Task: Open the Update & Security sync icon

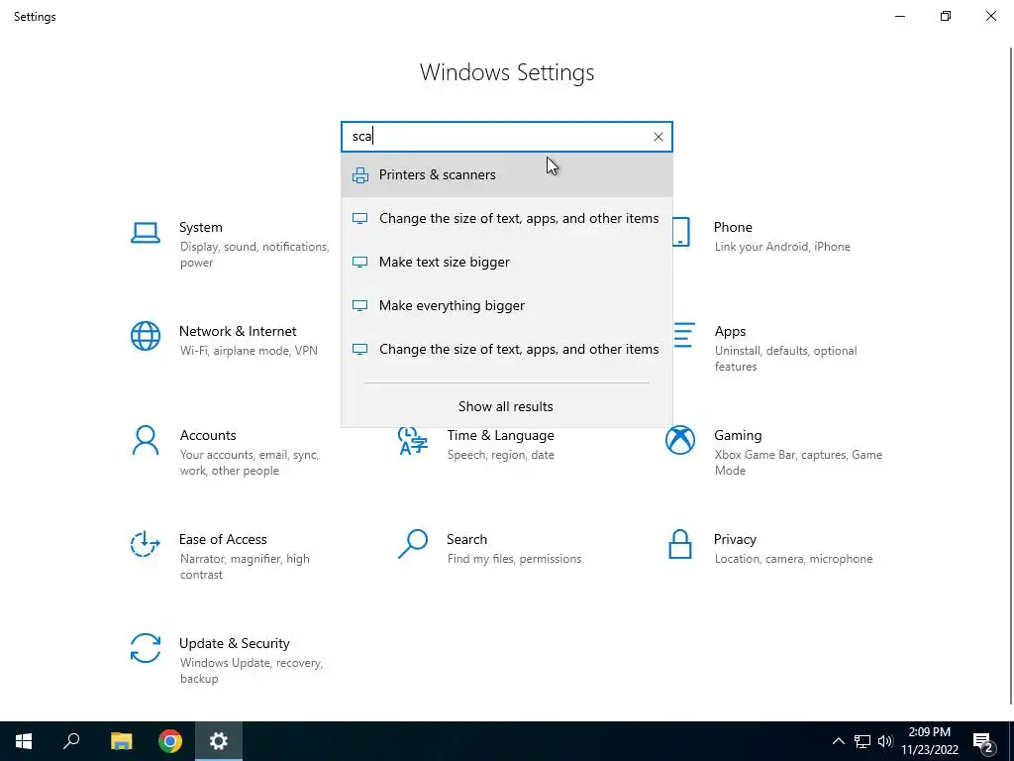Action: click(x=145, y=648)
